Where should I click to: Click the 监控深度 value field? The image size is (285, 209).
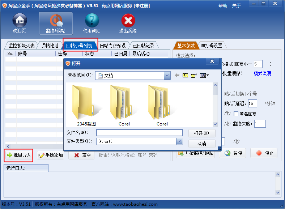pyautogui.click(x=260, y=124)
